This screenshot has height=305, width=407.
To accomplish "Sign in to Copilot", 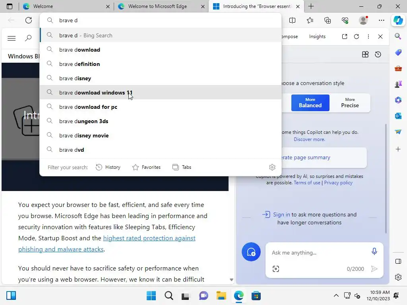I will click(281, 214).
